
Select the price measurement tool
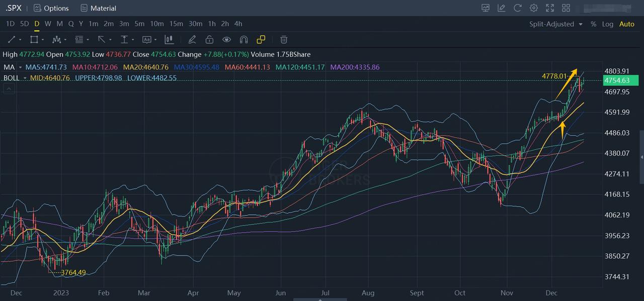click(x=125, y=40)
